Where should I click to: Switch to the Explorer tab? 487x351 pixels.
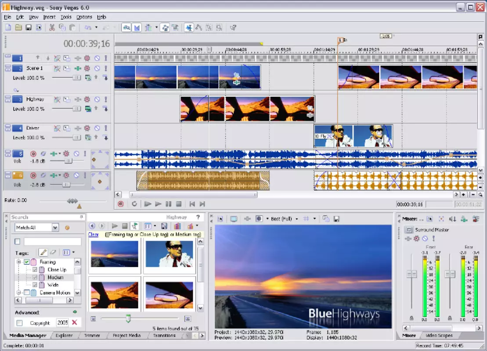tap(64, 336)
